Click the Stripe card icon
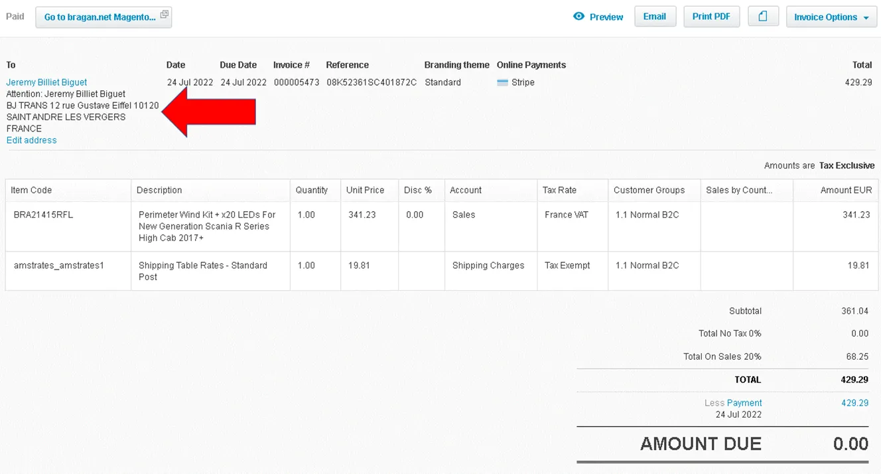 (502, 82)
